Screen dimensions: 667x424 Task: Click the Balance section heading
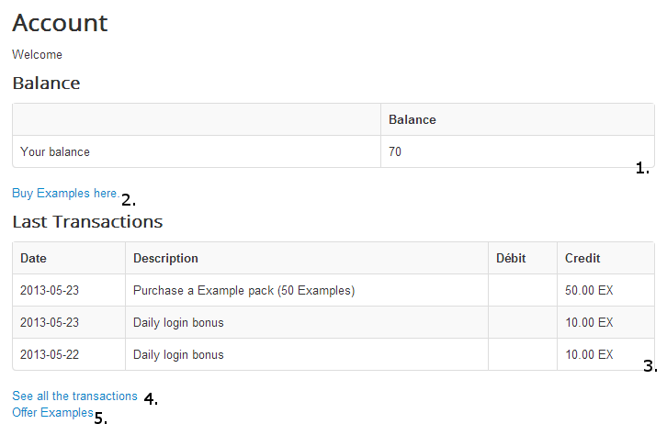point(46,84)
